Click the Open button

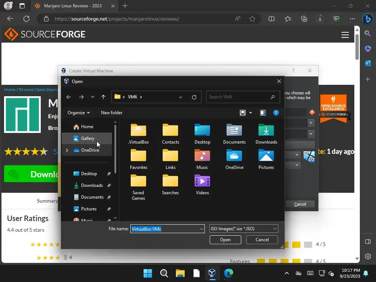(225, 240)
